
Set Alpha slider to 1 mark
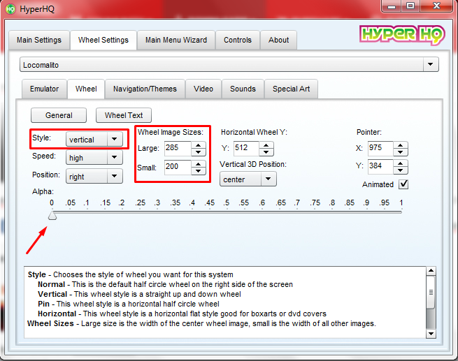(x=401, y=212)
